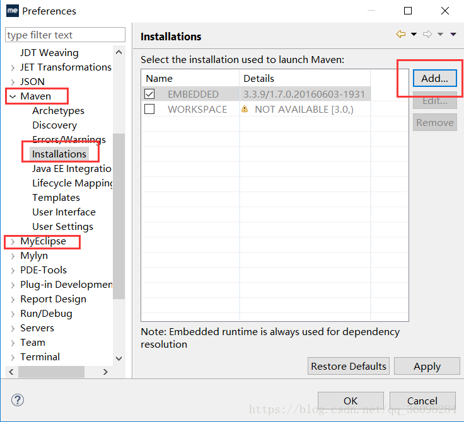The height and width of the screenshot is (422, 464).
Task: Focus the type filter text field
Action: click(65, 35)
